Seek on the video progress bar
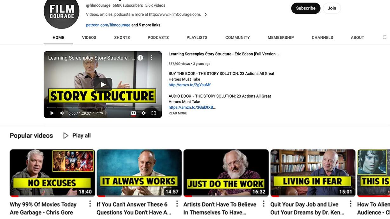Viewport: 390px width, 219px height. click(103, 107)
